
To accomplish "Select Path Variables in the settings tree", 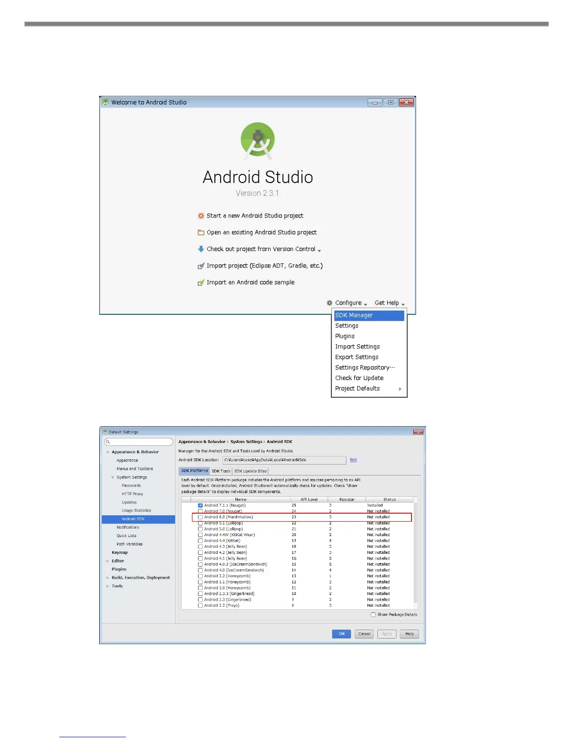I will point(130,544).
